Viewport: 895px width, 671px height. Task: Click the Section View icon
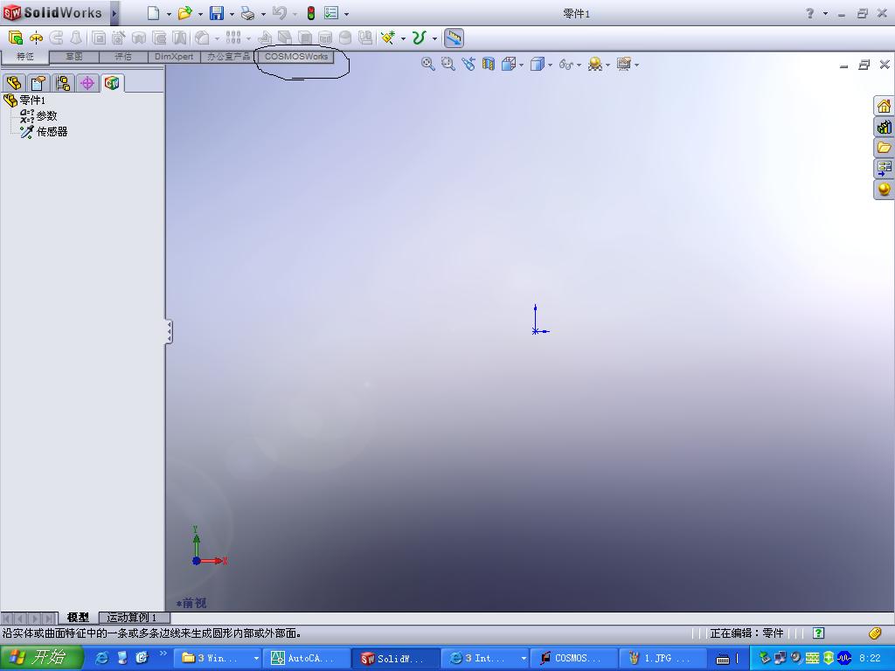coord(488,64)
